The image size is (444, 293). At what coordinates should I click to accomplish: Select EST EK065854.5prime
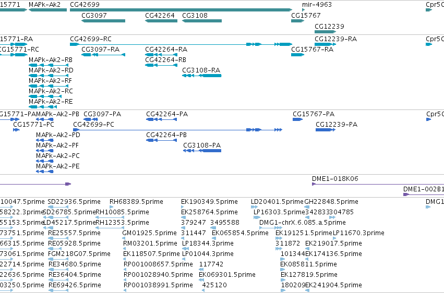tap(214, 238)
